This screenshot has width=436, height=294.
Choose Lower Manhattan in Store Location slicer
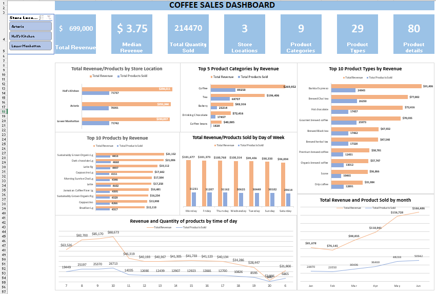point(31,46)
